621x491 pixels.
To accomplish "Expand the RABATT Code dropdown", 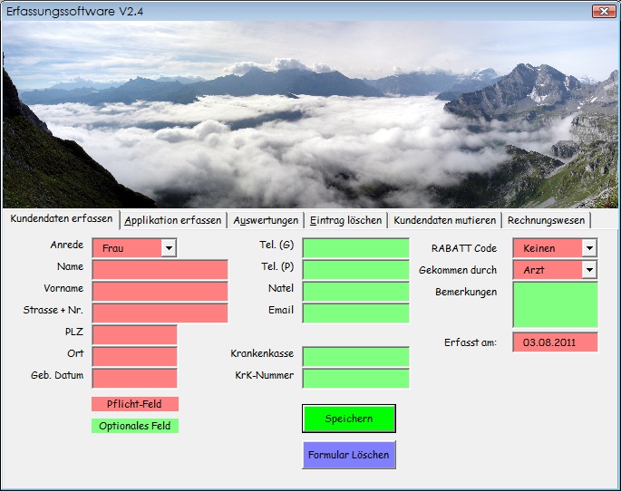I will (x=589, y=248).
